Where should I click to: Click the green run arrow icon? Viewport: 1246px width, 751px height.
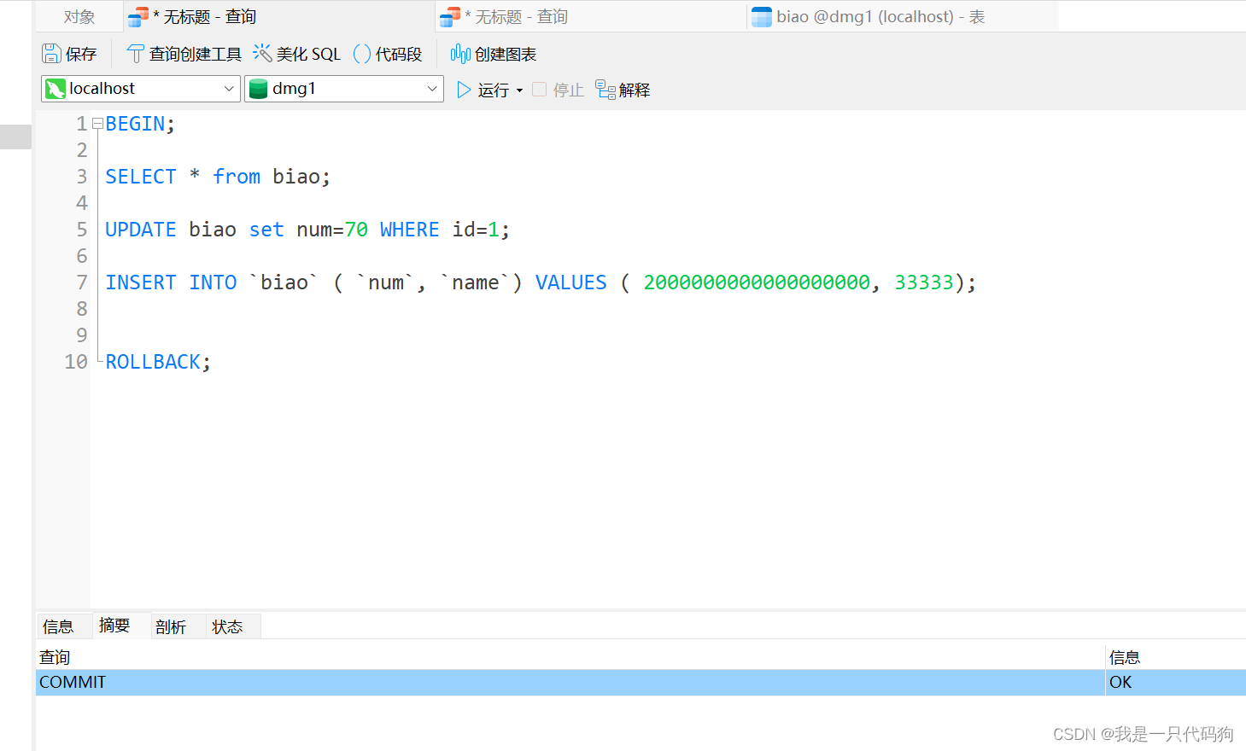pos(464,89)
